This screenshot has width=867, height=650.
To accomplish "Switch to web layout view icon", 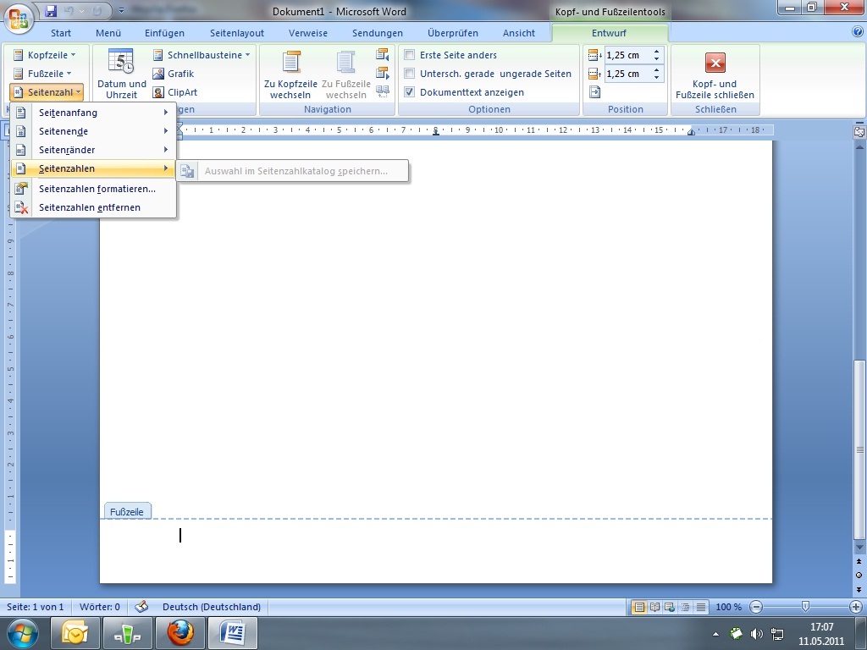I will [x=670, y=607].
